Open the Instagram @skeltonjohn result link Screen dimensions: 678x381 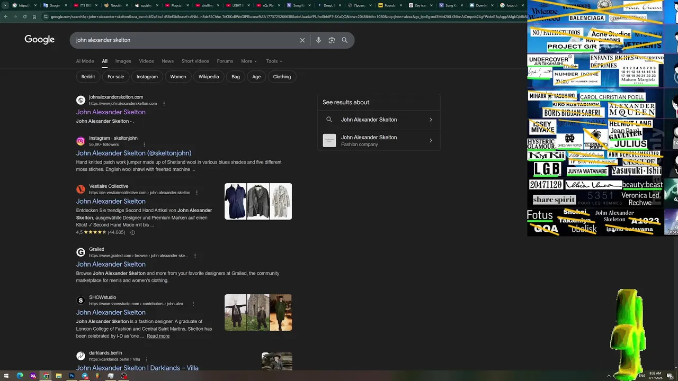click(133, 153)
